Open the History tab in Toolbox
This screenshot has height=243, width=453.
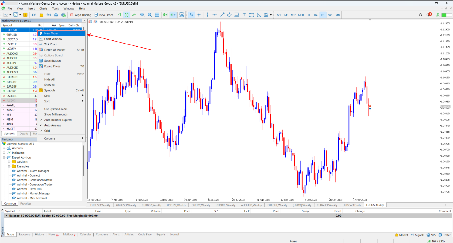39,235
